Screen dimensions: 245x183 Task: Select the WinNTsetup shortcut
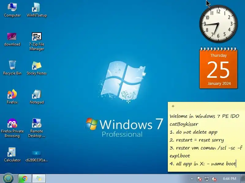(36, 10)
